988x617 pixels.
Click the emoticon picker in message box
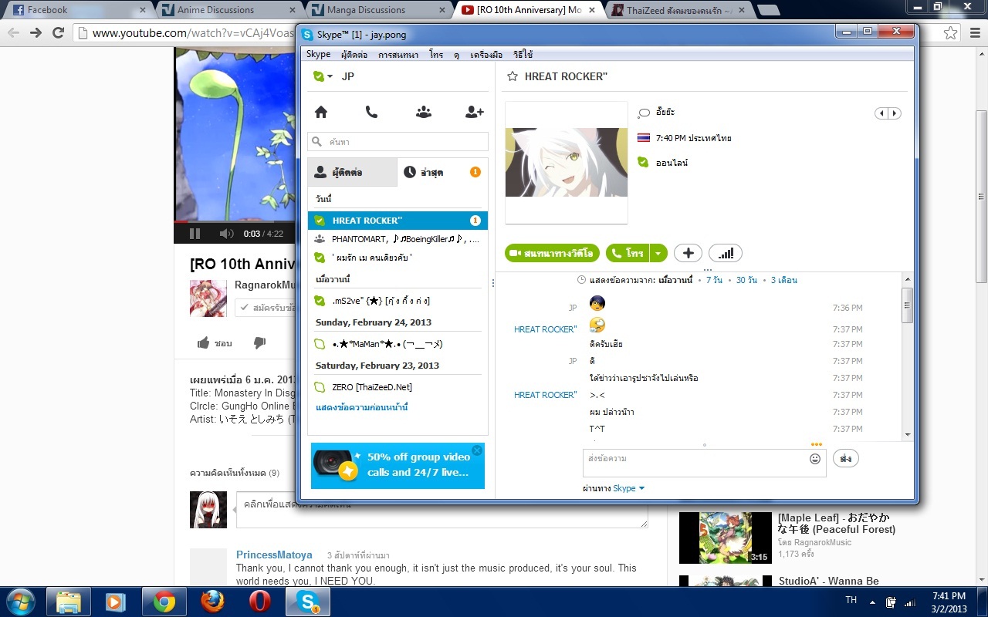[815, 459]
